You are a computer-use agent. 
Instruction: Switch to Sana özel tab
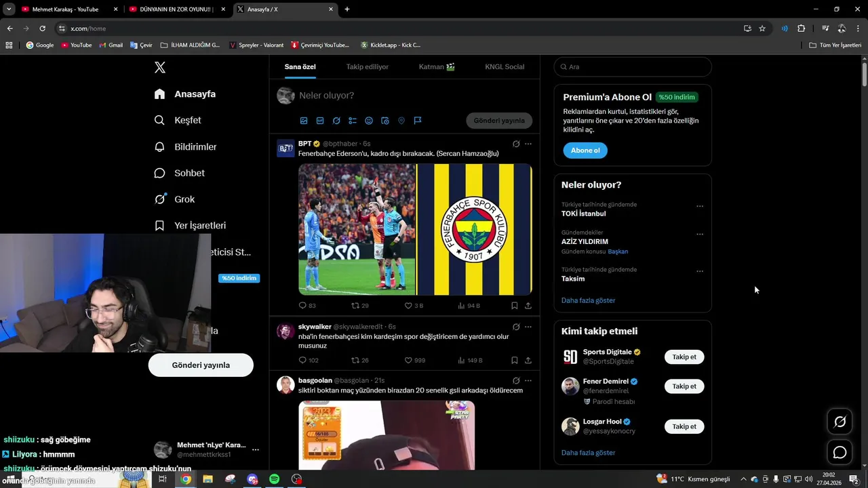(300, 66)
